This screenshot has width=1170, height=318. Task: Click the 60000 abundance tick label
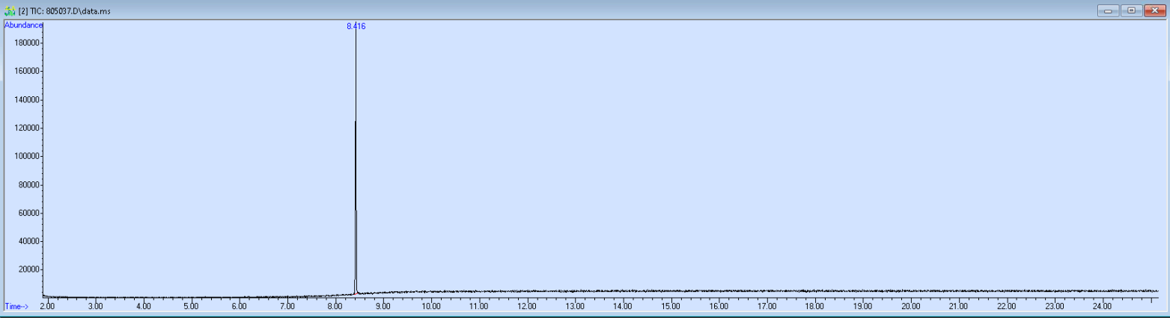point(28,213)
